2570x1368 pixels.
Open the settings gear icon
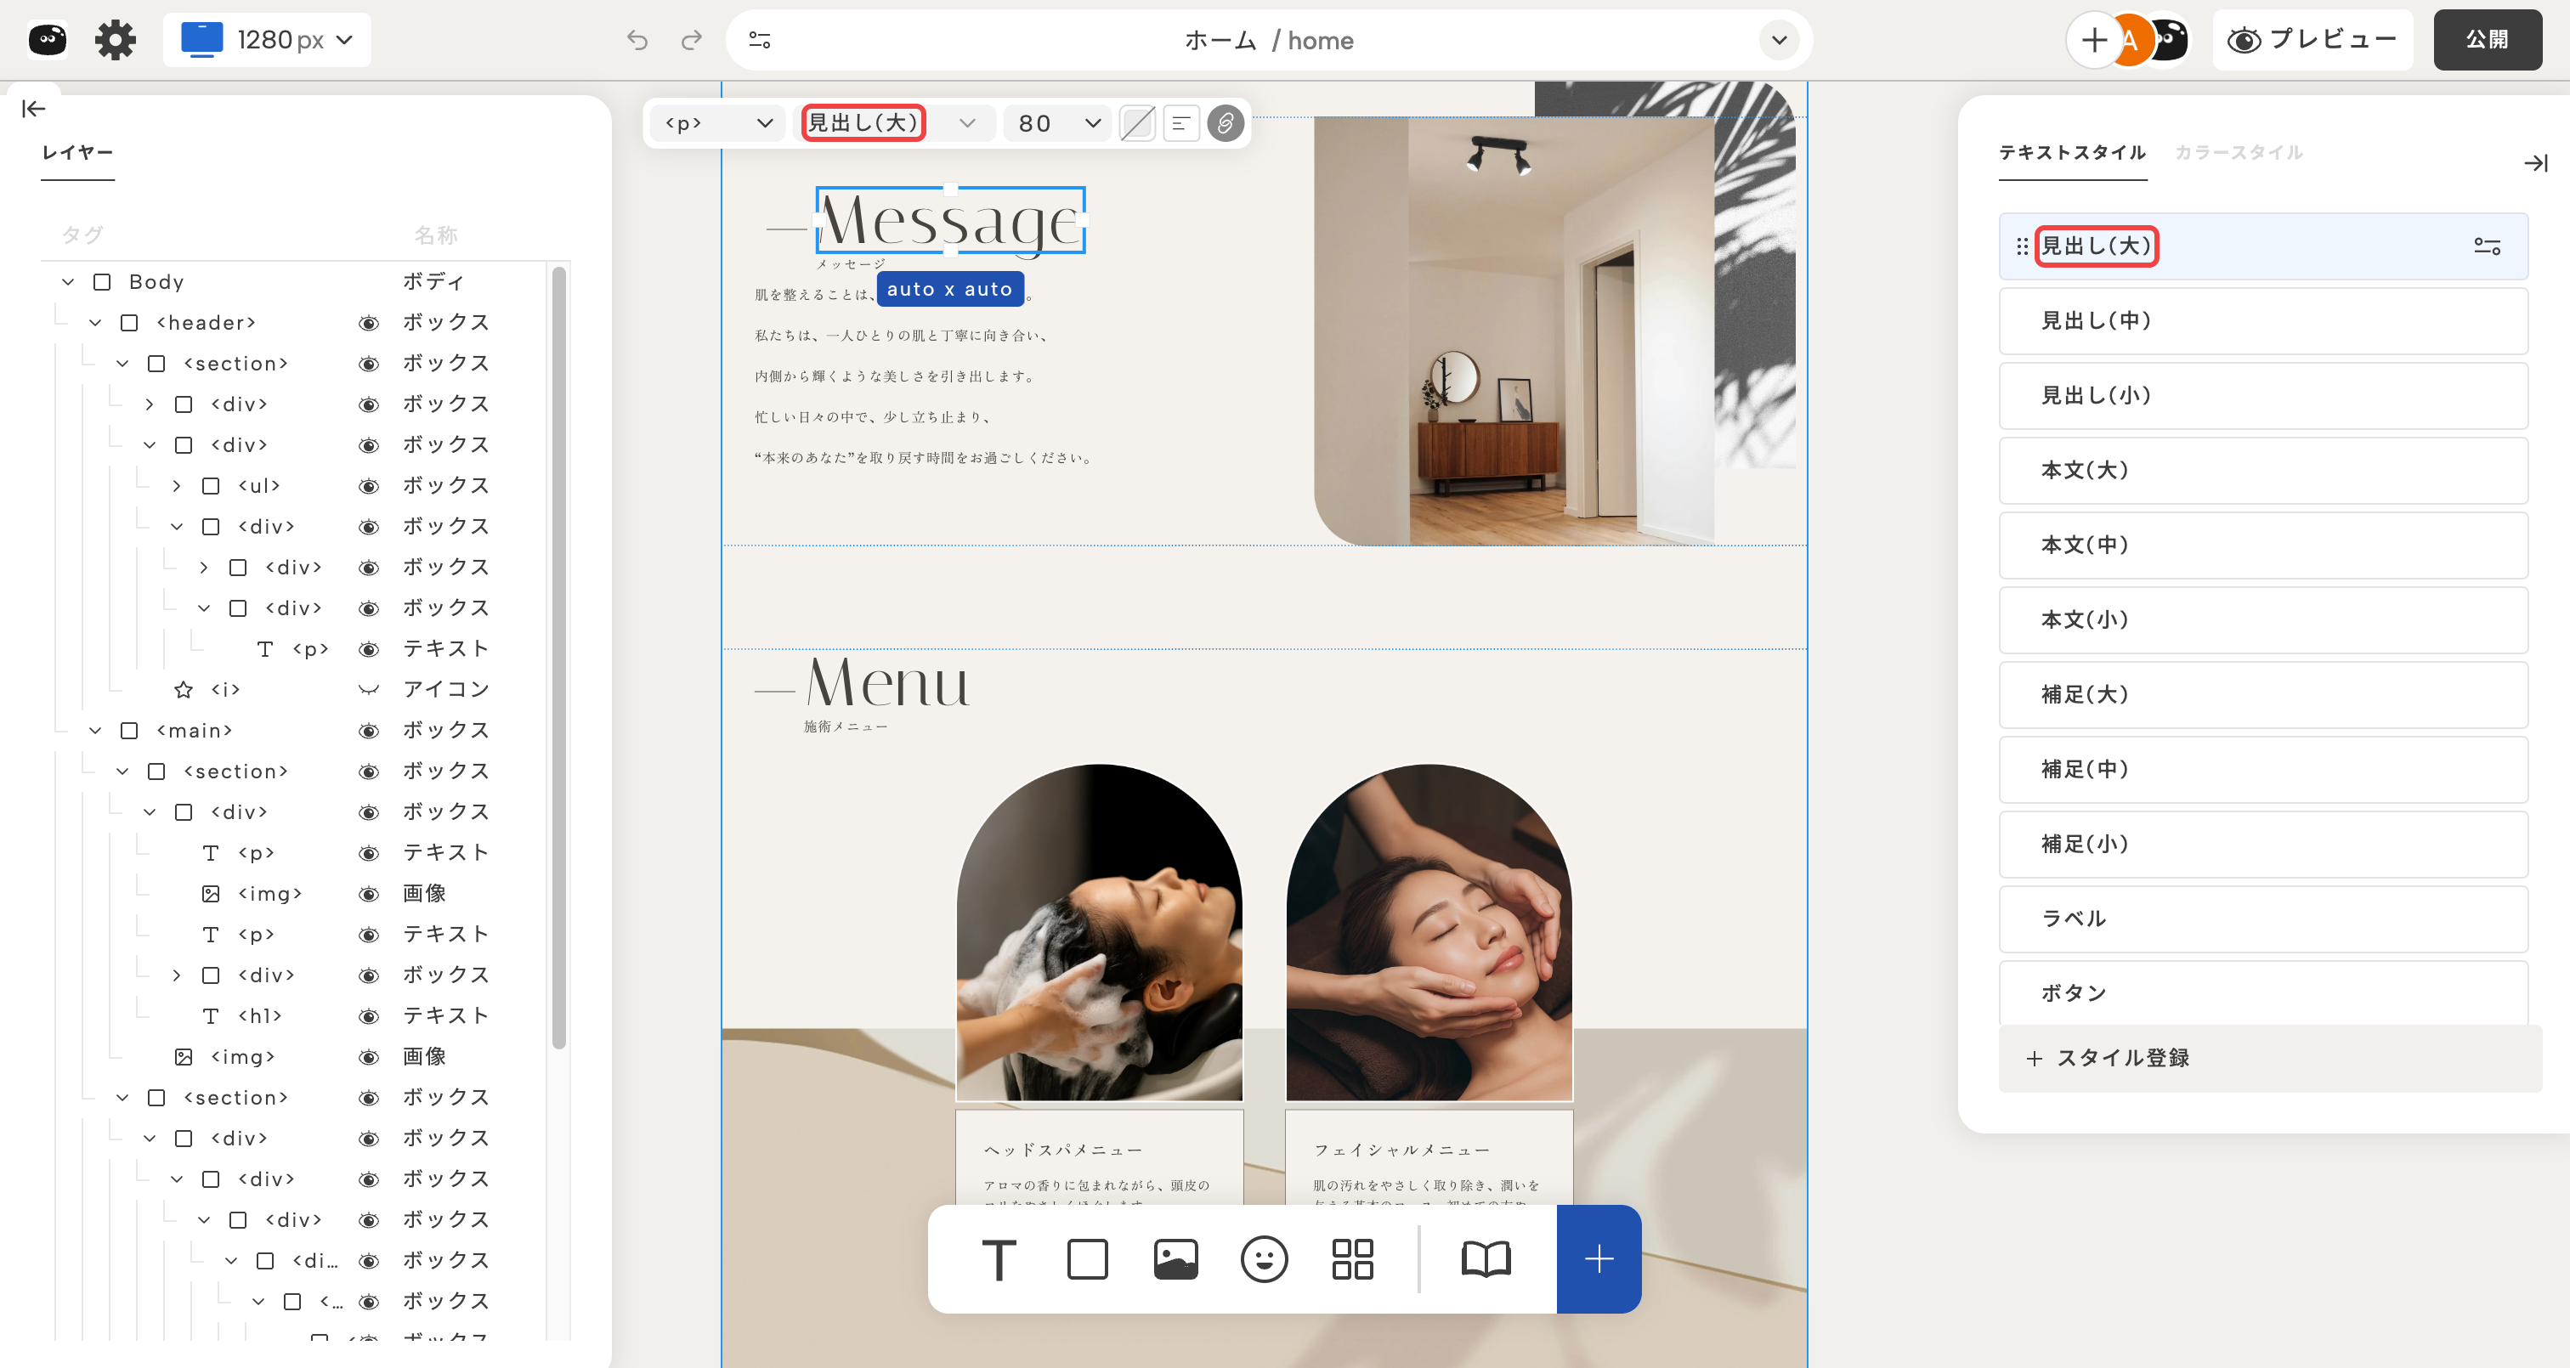click(115, 40)
